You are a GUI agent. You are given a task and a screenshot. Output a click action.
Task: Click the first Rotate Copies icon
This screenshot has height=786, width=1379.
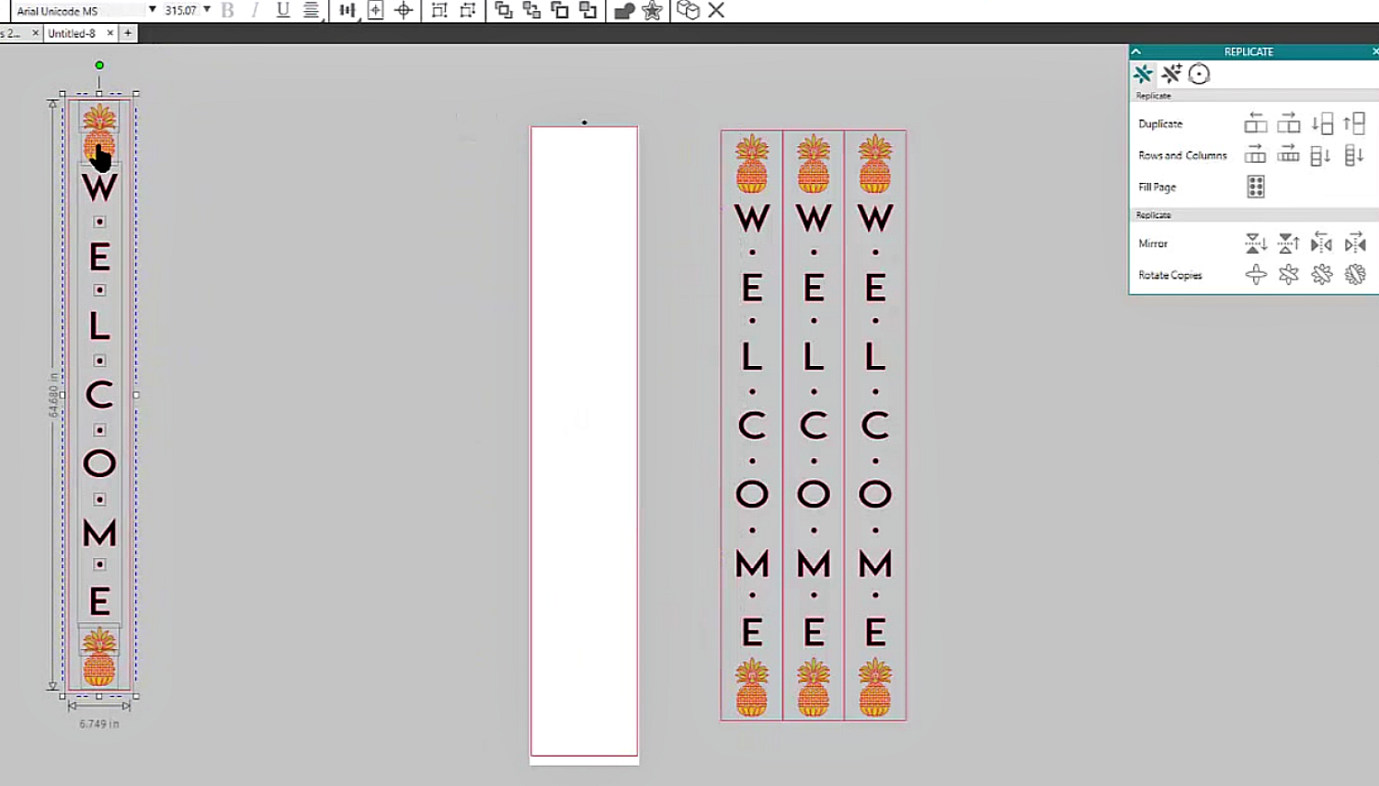(1256, 275)
